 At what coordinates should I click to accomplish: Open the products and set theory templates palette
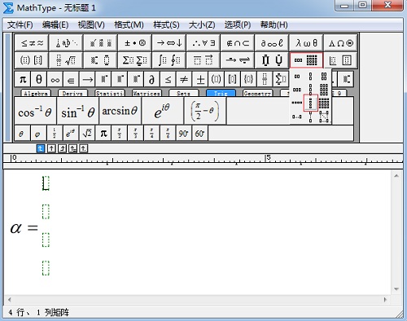272,60
